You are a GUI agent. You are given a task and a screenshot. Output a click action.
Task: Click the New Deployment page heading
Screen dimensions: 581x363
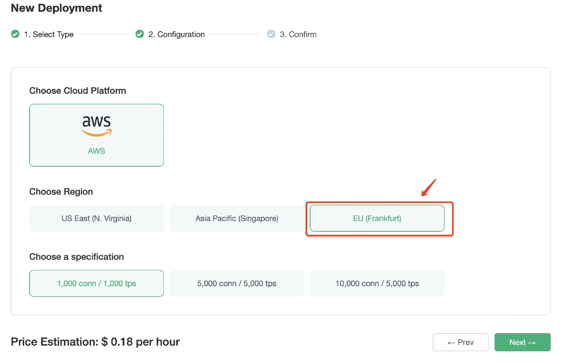tap(56, 8)
